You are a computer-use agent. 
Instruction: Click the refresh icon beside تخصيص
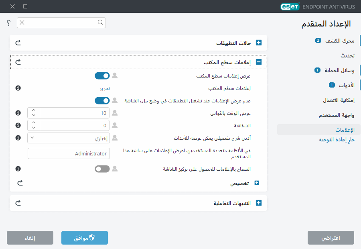click(20, 182)
